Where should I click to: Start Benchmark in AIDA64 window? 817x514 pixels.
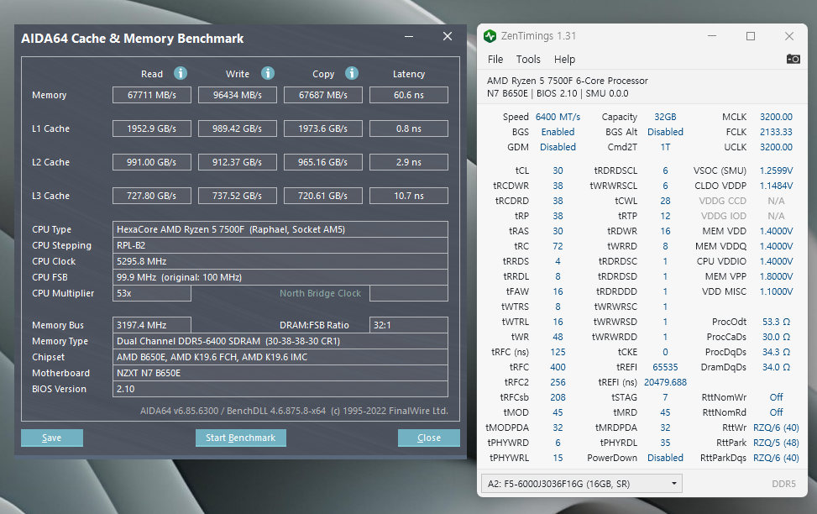point(241,438)
